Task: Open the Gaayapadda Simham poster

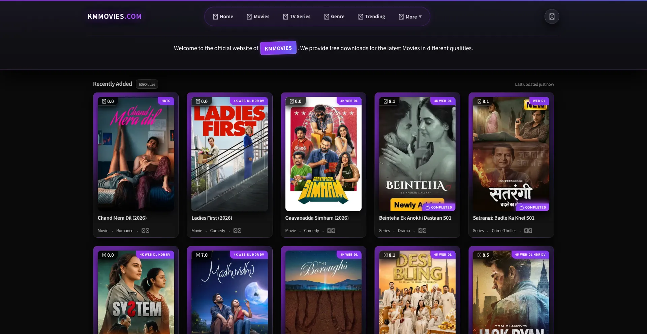Action: (x=323, y=154)
